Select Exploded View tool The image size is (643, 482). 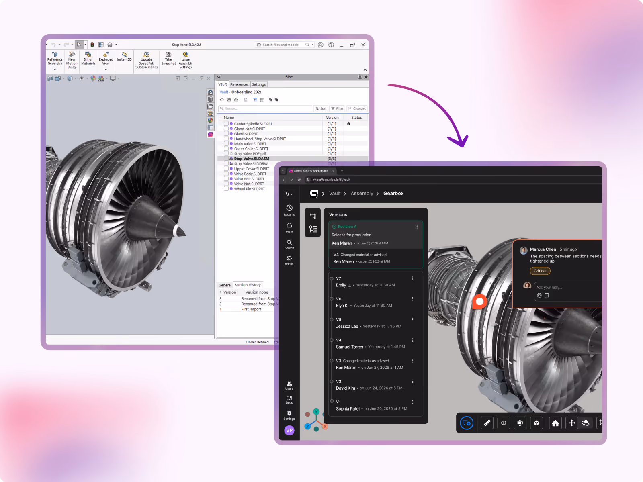point(106,59)
